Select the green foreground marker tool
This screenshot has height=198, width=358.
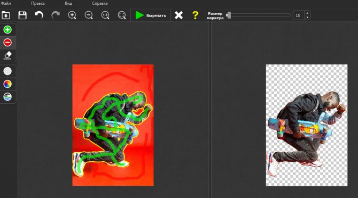click(7, 30)
